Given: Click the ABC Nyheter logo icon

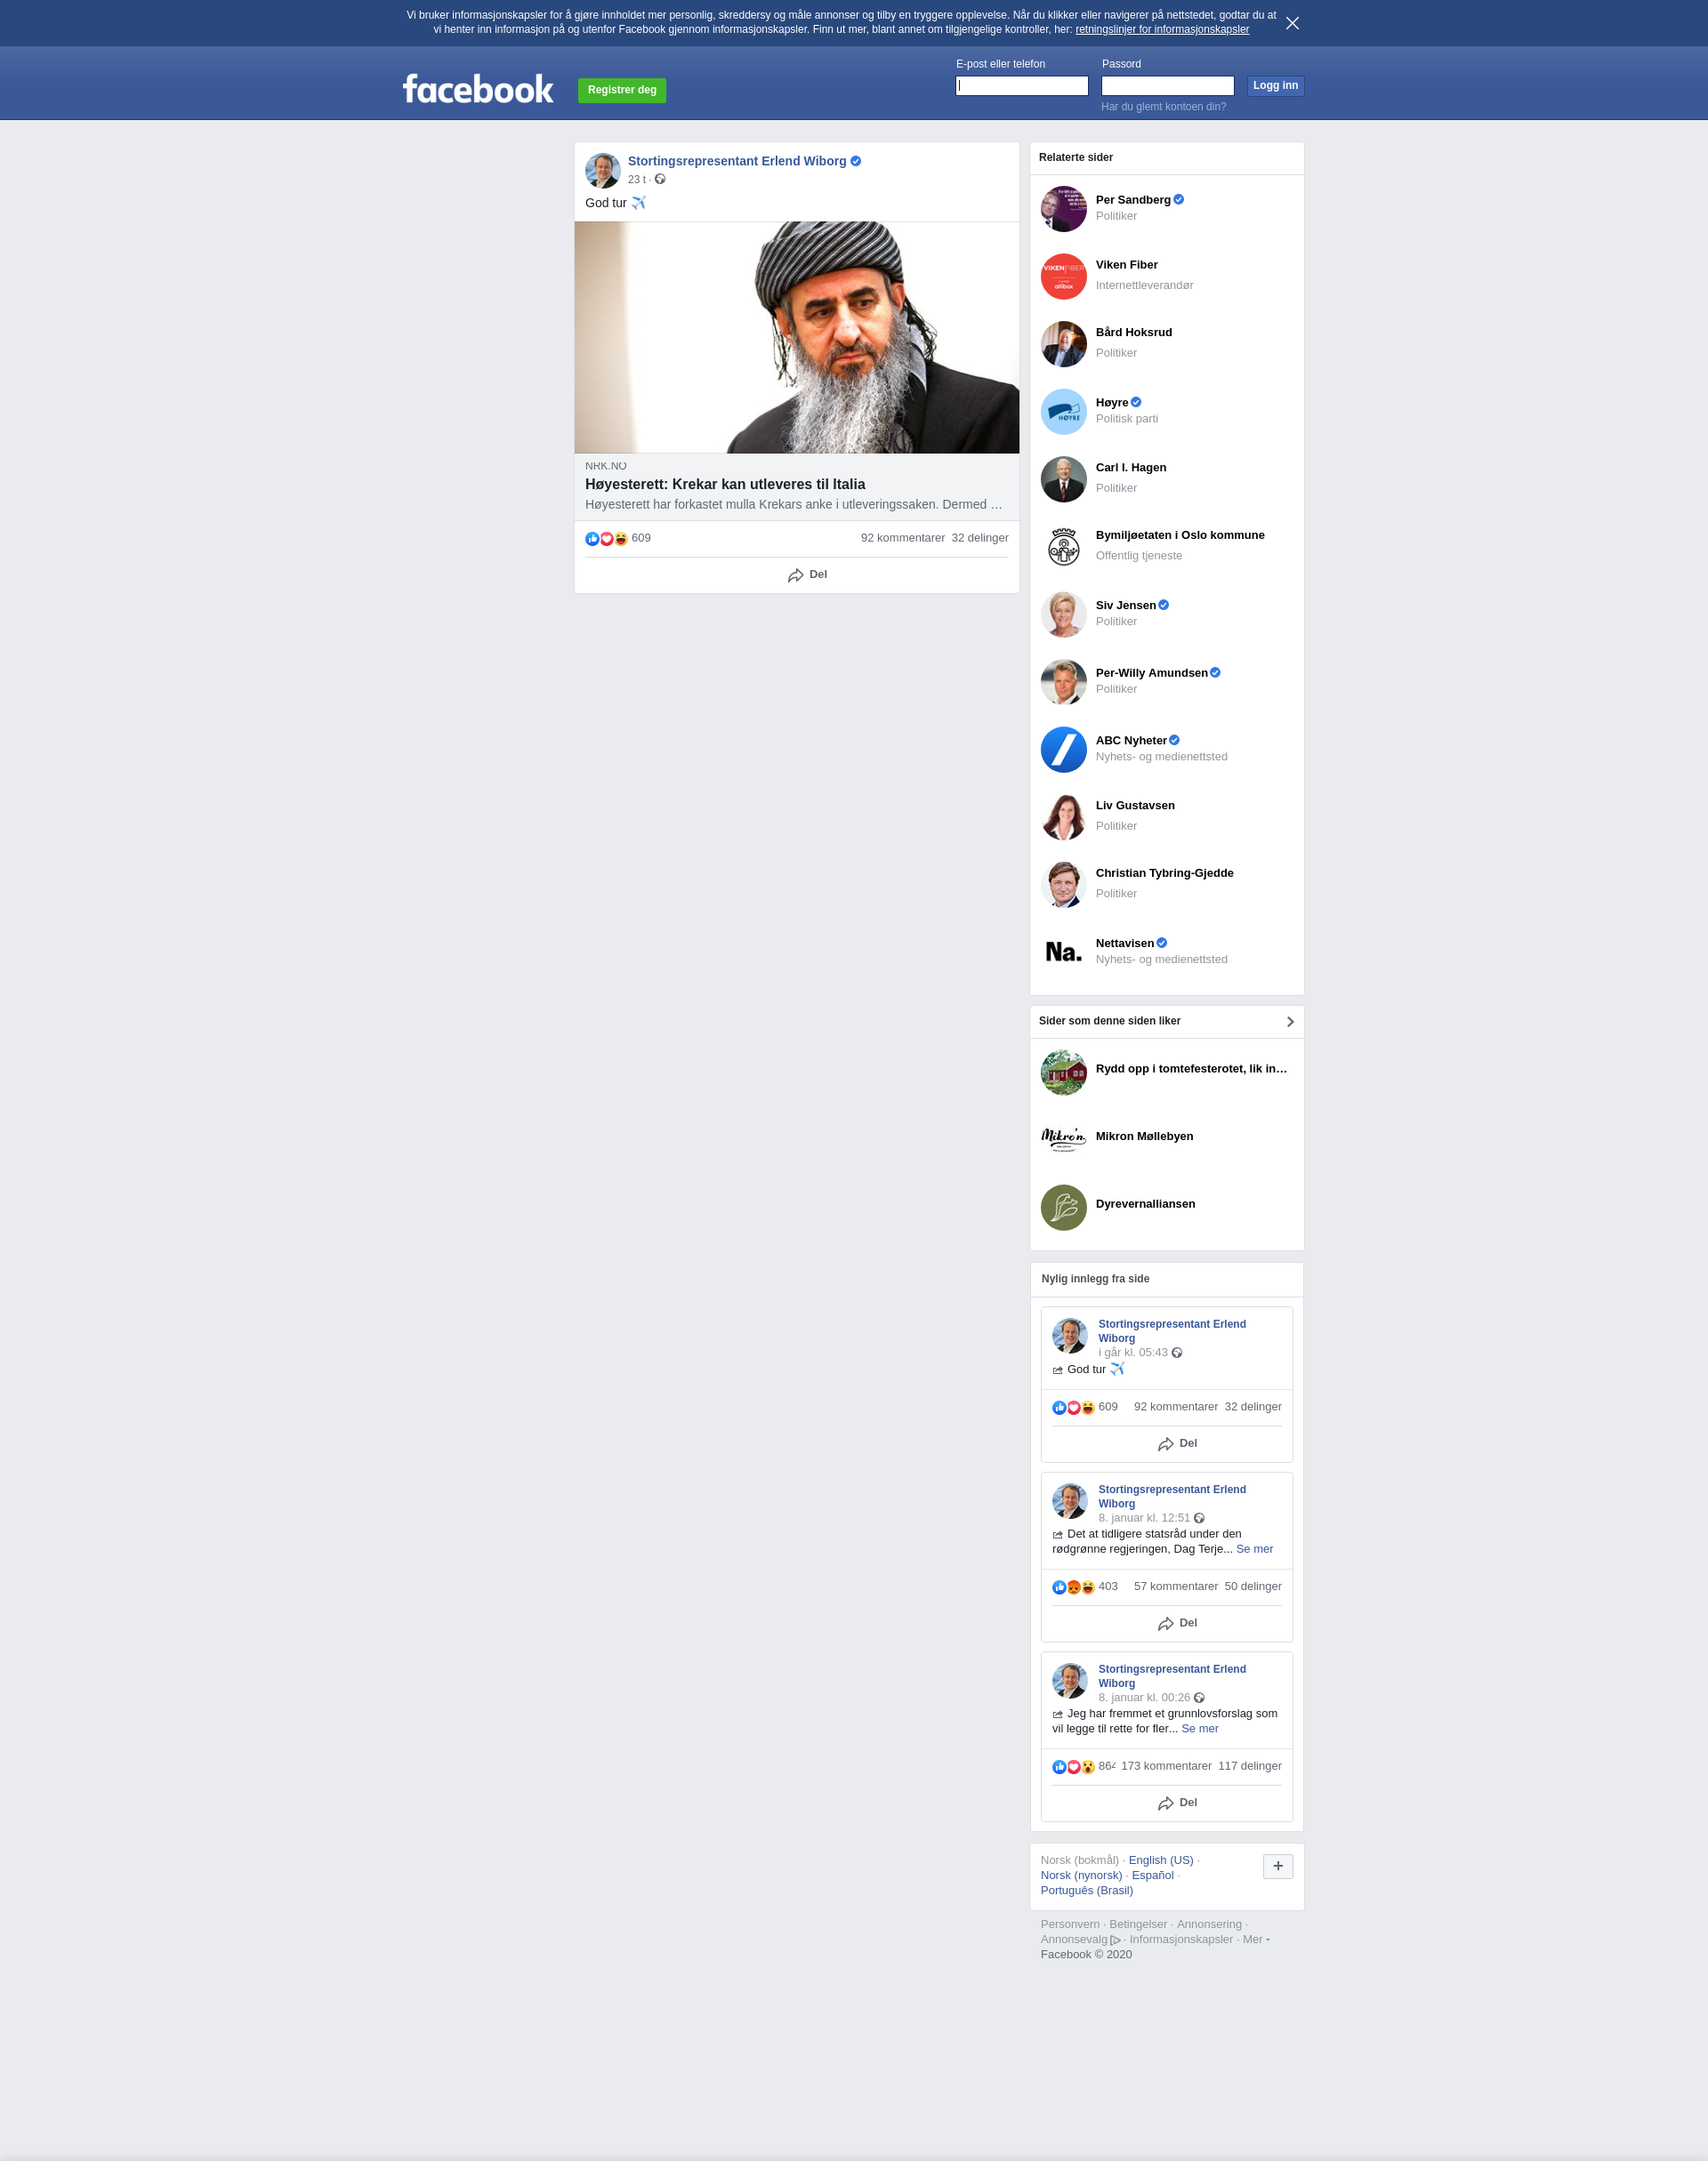Looking at the screenshot, I should click(x=1063, y=750).
